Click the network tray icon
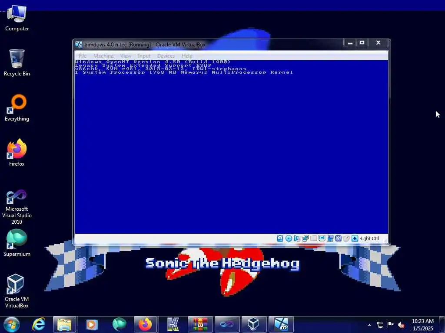445x333 pixels. (380, 325)
